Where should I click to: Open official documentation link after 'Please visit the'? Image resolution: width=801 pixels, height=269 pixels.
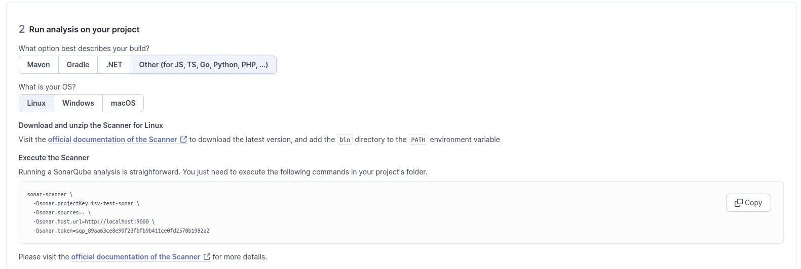(x=136, y=257)
